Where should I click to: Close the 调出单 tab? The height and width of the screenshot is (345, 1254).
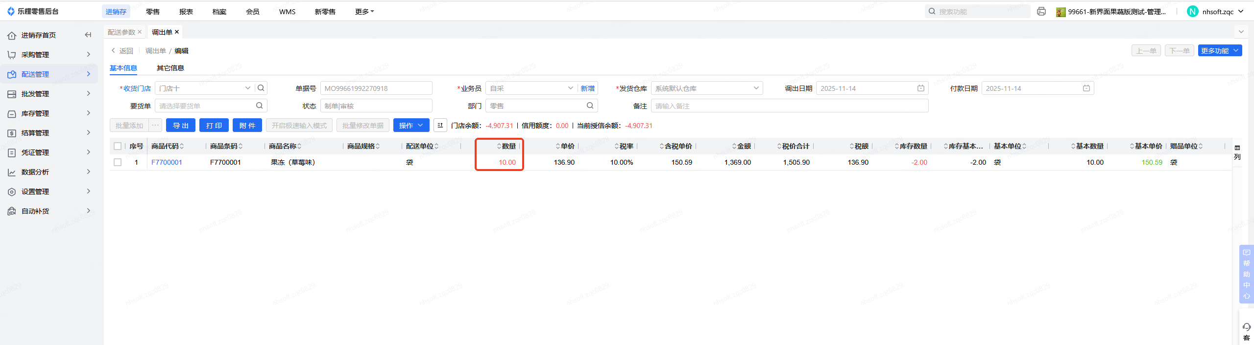(177, 32)
